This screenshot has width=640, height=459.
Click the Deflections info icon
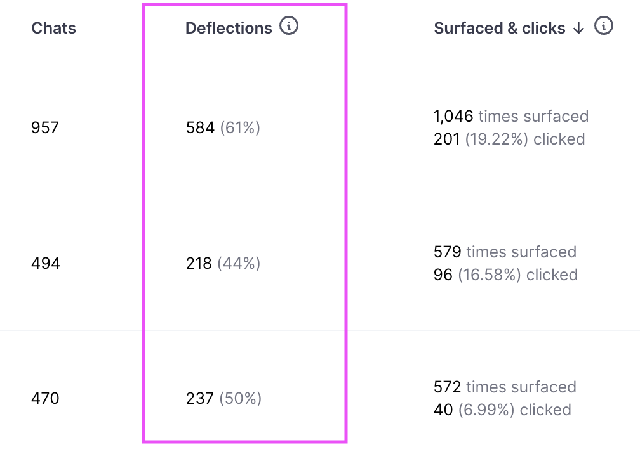coord(289,26)
